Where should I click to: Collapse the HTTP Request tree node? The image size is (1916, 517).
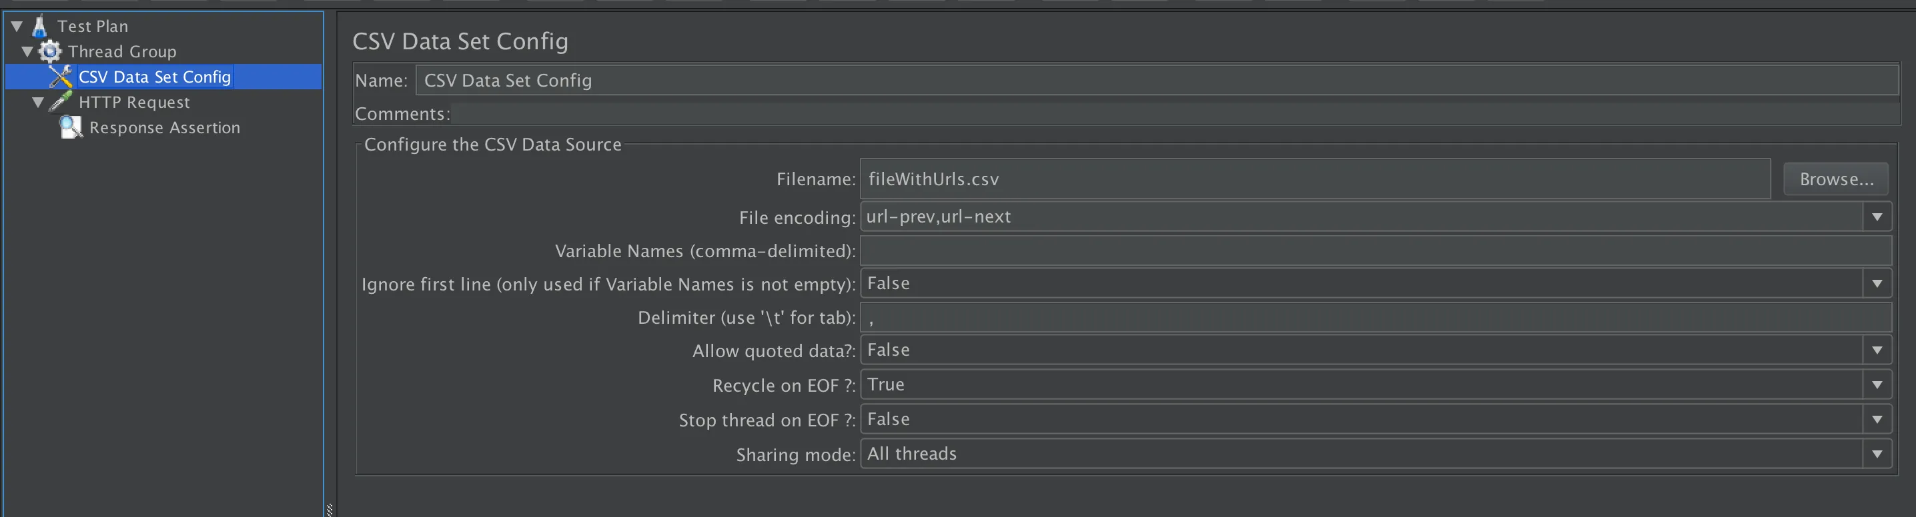38,103
